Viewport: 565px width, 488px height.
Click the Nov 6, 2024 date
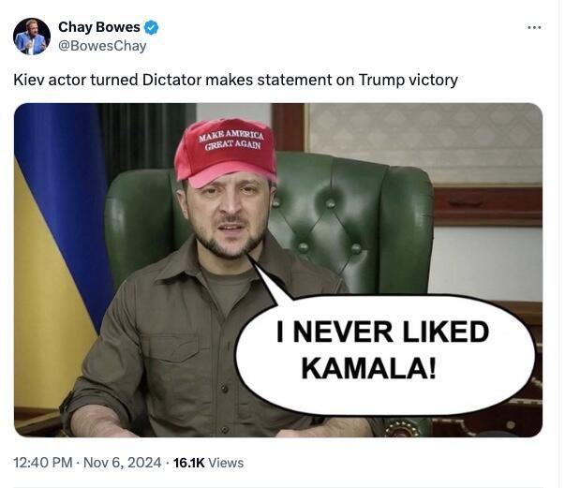122,463
